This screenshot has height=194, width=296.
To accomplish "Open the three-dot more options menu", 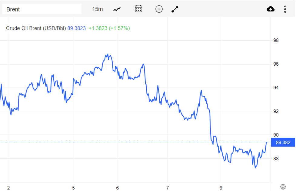I will pos(285,9).
